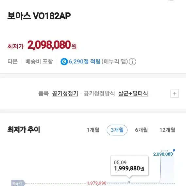Select the 3개월 price period

(x=117, y=130)
